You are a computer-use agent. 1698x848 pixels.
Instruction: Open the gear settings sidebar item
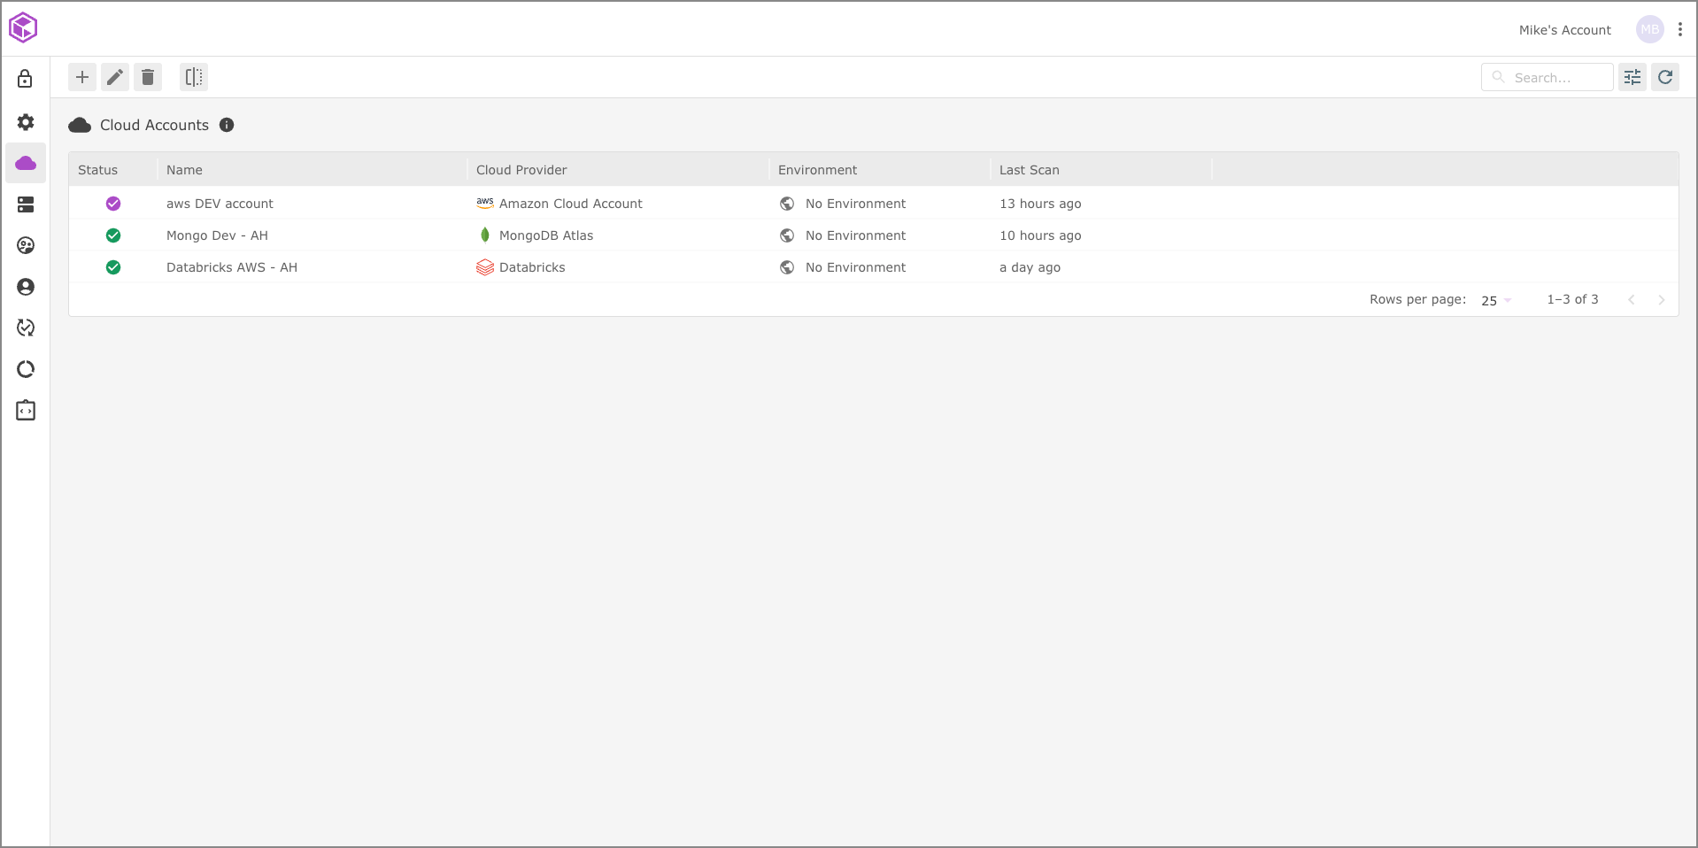point(26,121)
